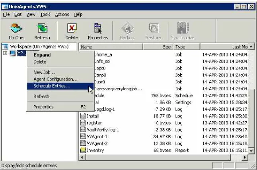Click the 14-APR-2010 16:15:18 date cell
The image size is (257, 170).
click(225, 143)
